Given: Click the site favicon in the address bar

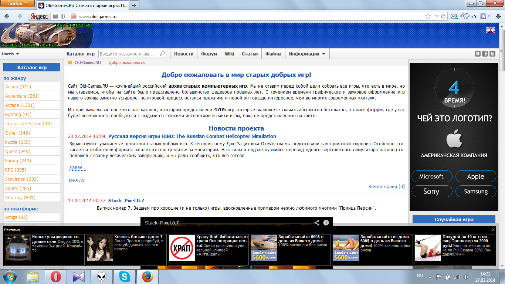Looking at the screenshot, I should coord(74,16).
